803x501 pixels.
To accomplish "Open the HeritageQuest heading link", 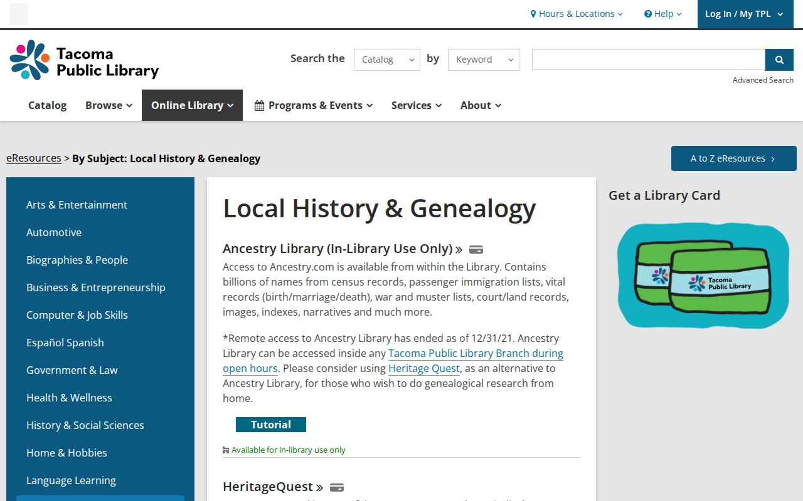I will click(x=273, y=487).
